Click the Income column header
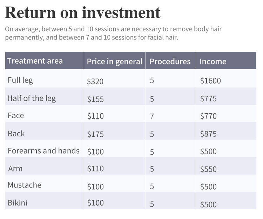Viewport: 263px width, 219px height. pyautogui.click(x=213, y=62)
